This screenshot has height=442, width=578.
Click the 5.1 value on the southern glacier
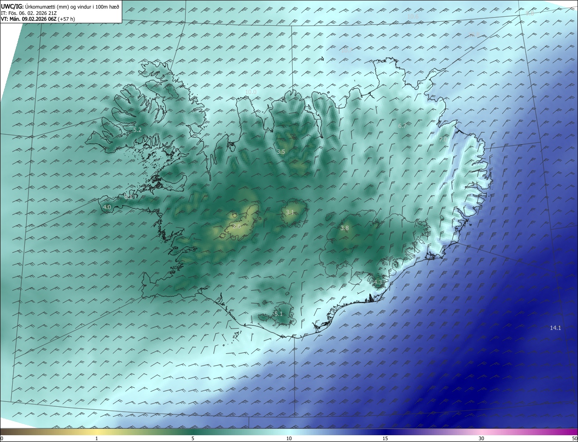click(278, 314)
